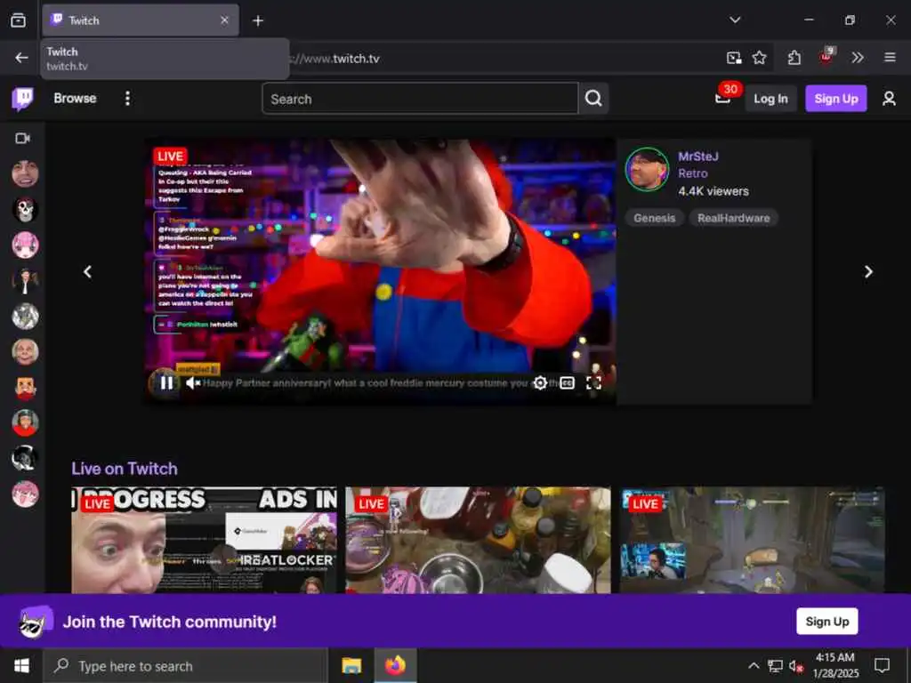Viewport: 911px width, 683px height.
Task: Click the Windows taskbar search box
Action: [x=185, y=666]
